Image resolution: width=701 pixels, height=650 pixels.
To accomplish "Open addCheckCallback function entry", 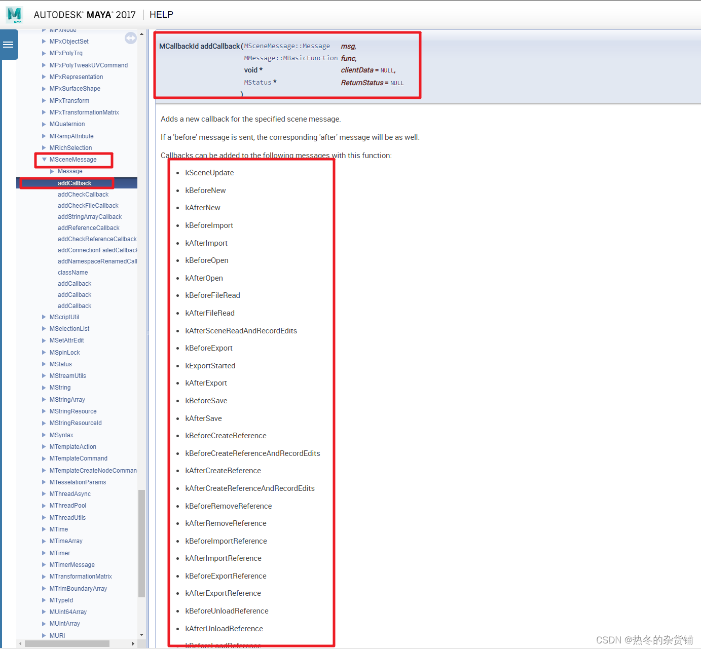I will pyautogui.click(x=83, y=195).
